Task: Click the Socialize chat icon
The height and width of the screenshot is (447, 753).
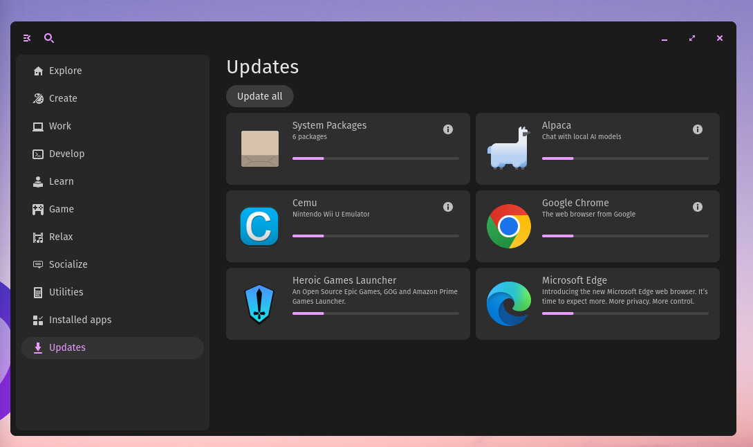Action: [x=38, y=265]
